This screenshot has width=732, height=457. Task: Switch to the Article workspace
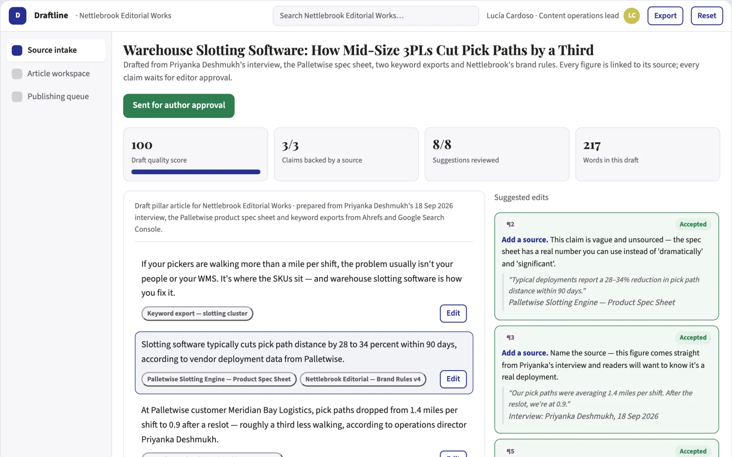56,74
